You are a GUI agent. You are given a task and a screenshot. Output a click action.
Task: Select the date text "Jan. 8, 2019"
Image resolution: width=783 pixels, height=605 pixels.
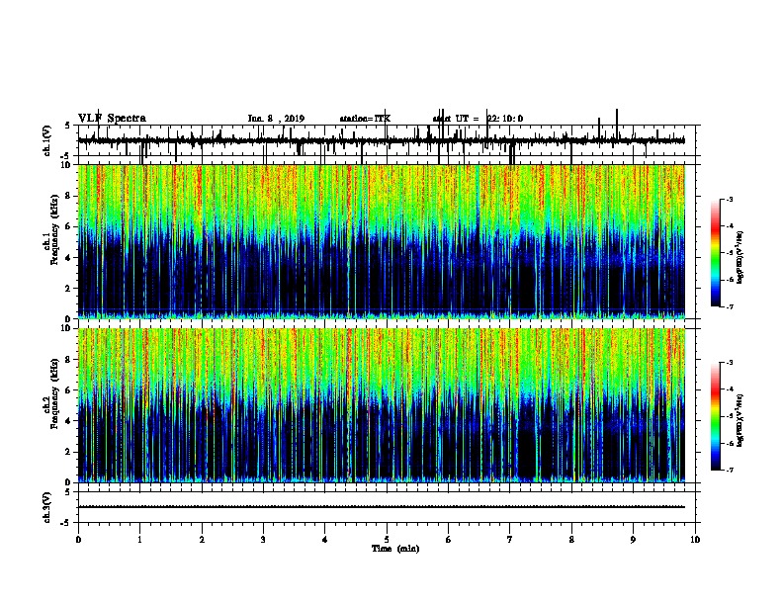(x=276, y=119)
